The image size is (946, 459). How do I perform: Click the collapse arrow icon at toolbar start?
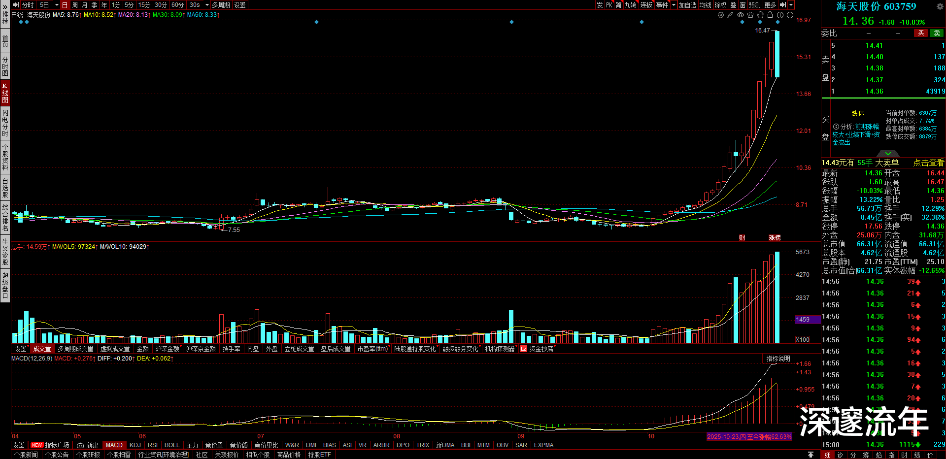16,5
